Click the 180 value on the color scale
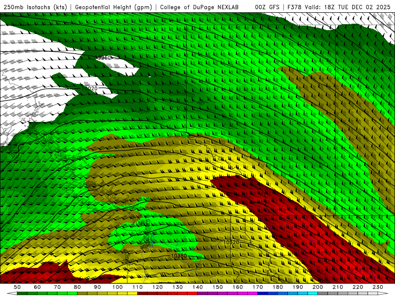 pyautogui.click(x=278, y=287)
